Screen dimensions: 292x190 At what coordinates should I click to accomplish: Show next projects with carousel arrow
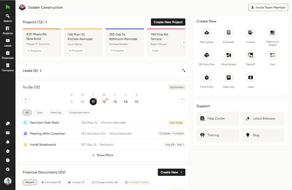pos(184,43)
